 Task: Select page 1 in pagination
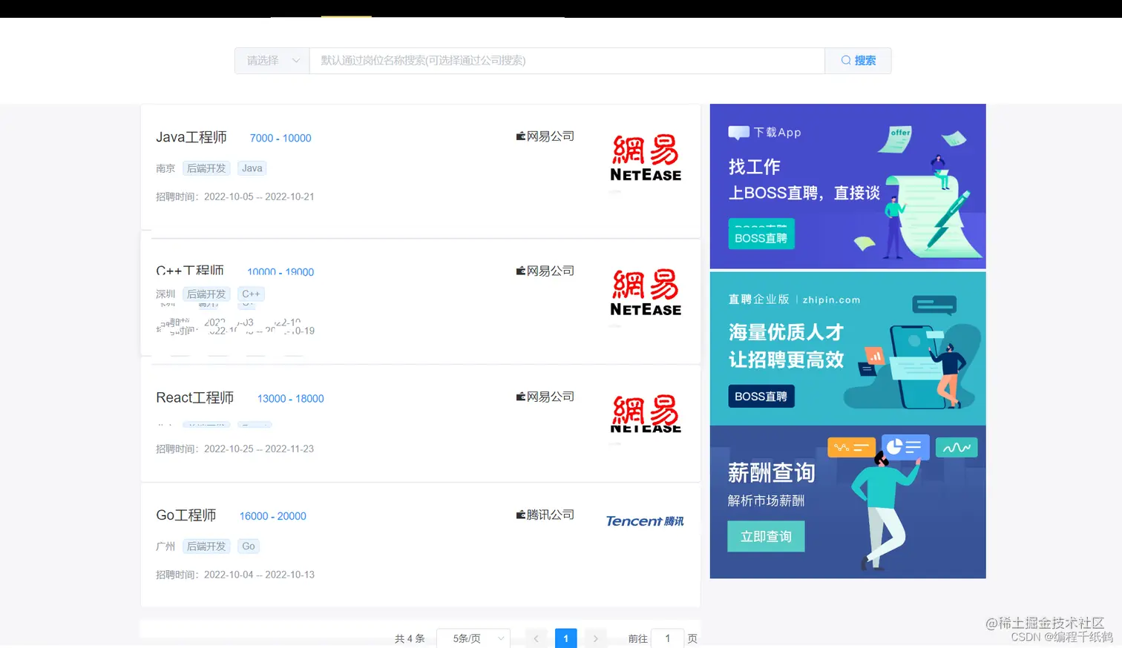click(x=565, y=638)
